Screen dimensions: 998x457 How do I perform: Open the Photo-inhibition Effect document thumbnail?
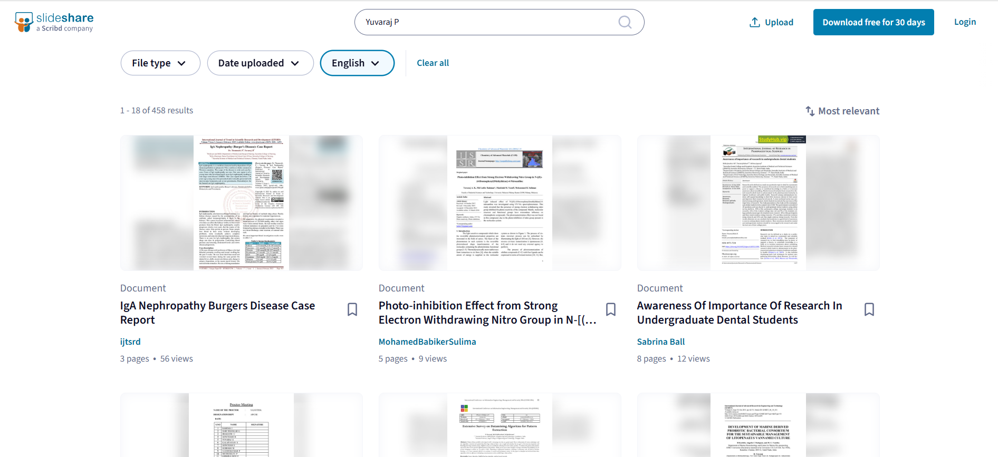(500, 203)
